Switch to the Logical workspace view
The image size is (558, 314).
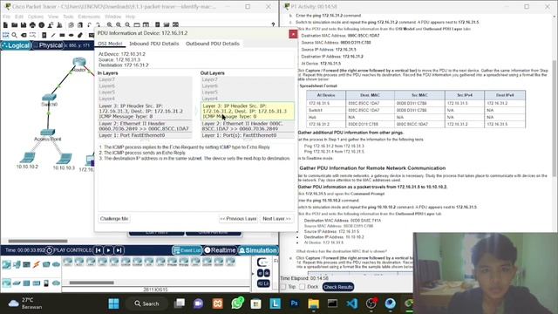pos(16,45)
